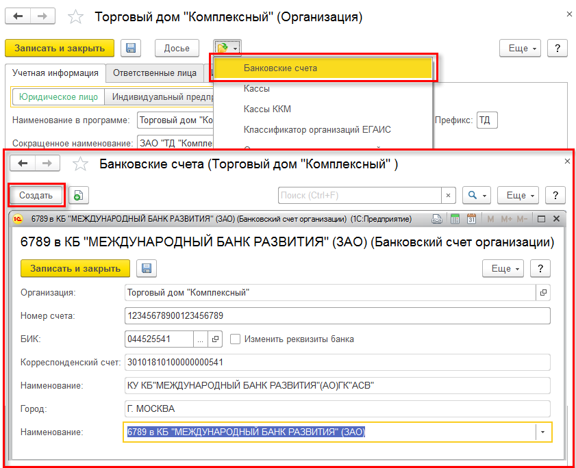Click Сокращенное наименование field
Screen dimensions: 576x468
click(x=175, y=143)
